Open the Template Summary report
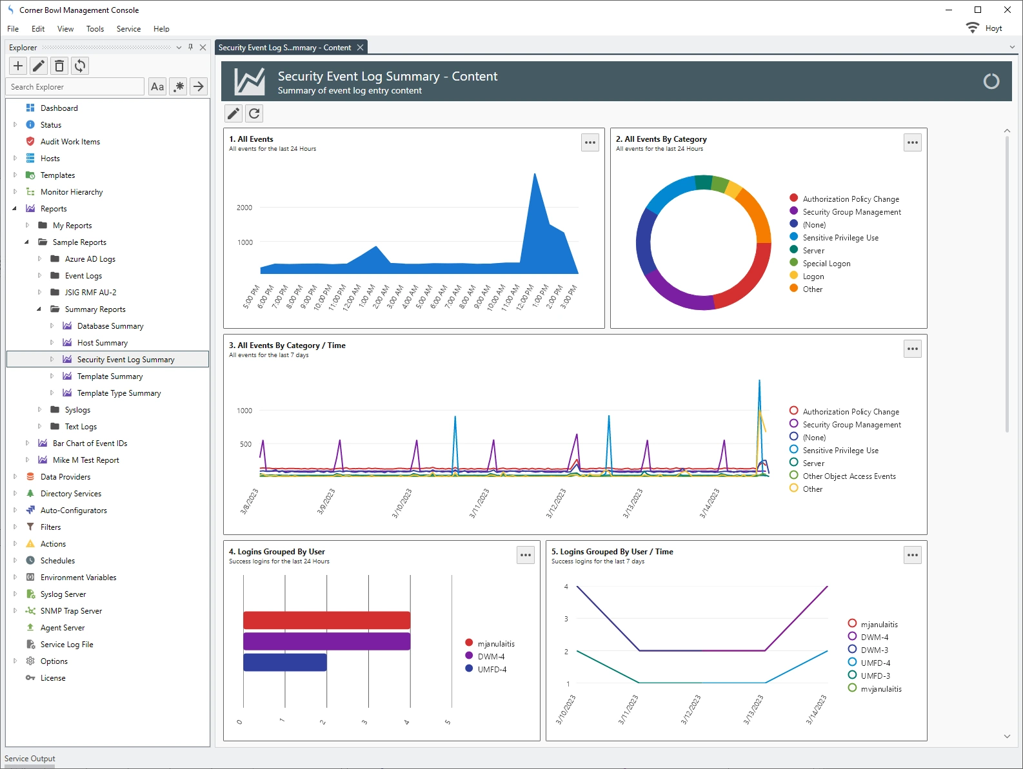The width and height of the screenshot is (1023, 769). coord(110,376)
